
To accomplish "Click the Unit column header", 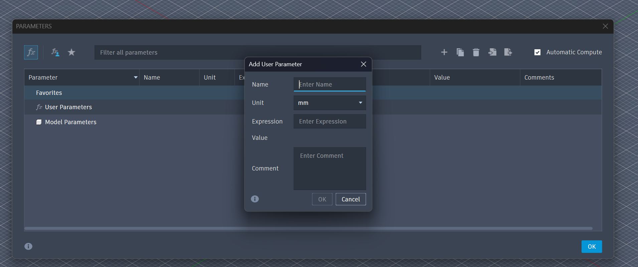I will [x=217, y=77].
